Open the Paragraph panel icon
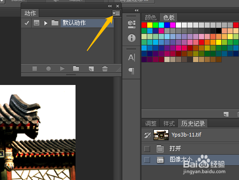Screen dimensions: 239x180 pos(131,71)
